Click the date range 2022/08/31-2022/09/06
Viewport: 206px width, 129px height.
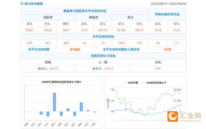(168, 4)
